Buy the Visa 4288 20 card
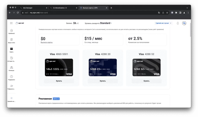Image resolution: width=198 pixels, height=117 pixels. [103, 81]
